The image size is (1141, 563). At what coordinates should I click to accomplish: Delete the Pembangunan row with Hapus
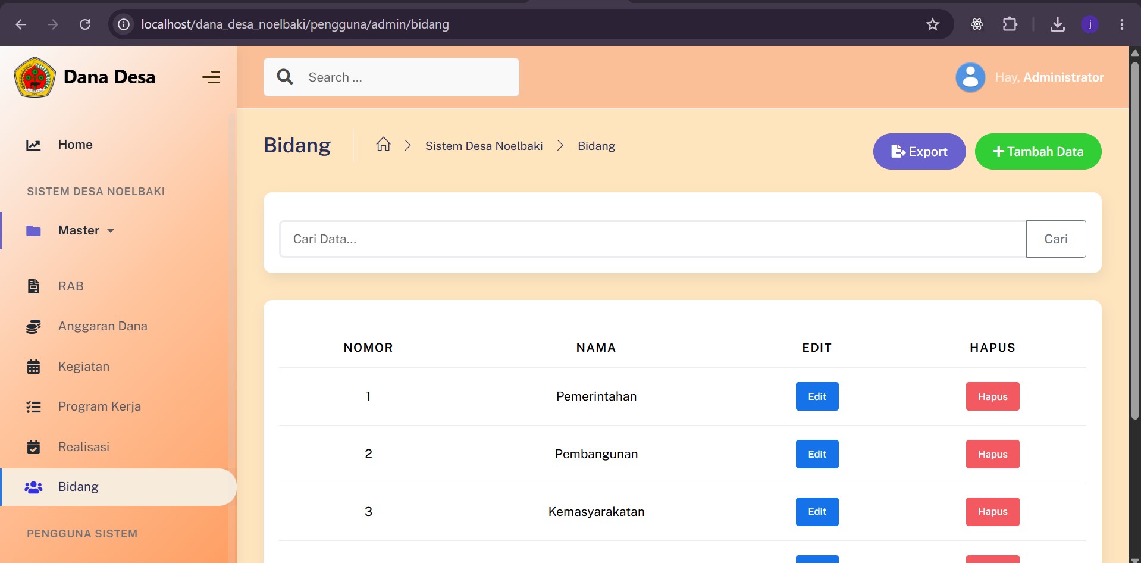992,454
